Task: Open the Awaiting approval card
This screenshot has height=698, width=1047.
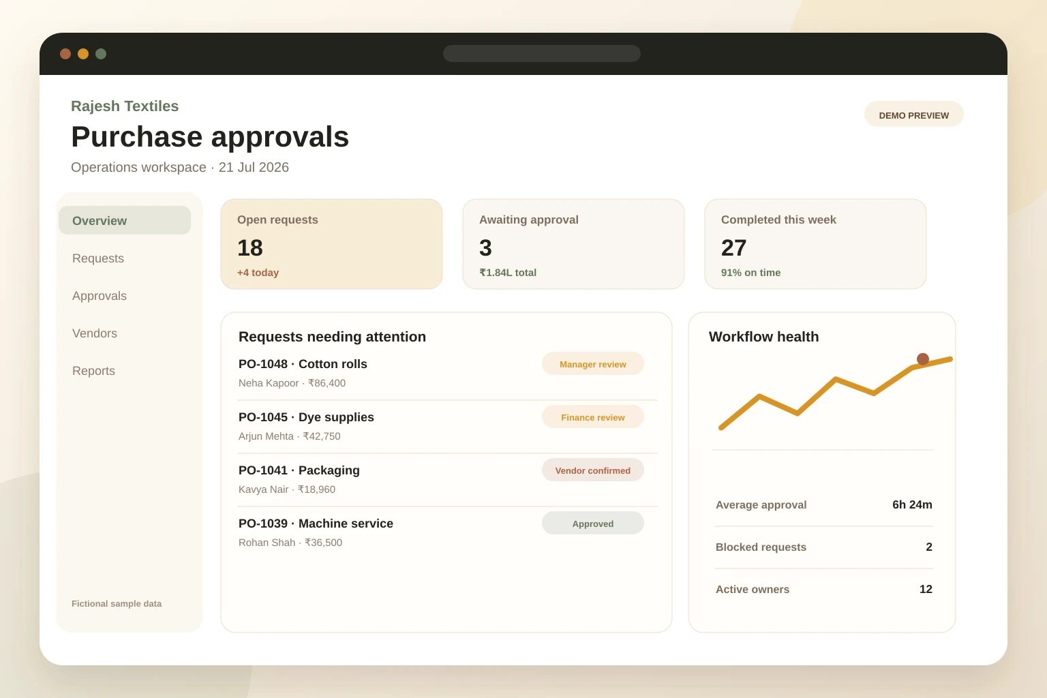Action: click(573, 244)
